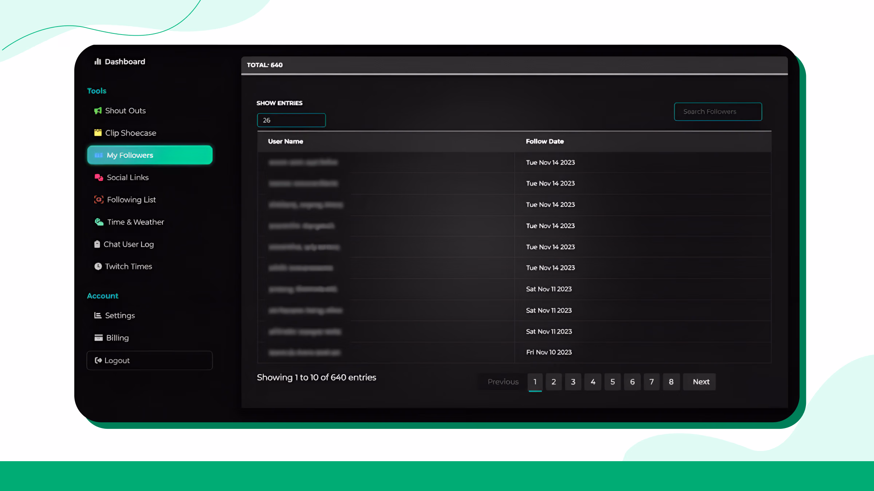Click the Following List camera icon

pyautogui.click(x=99, y=200)
